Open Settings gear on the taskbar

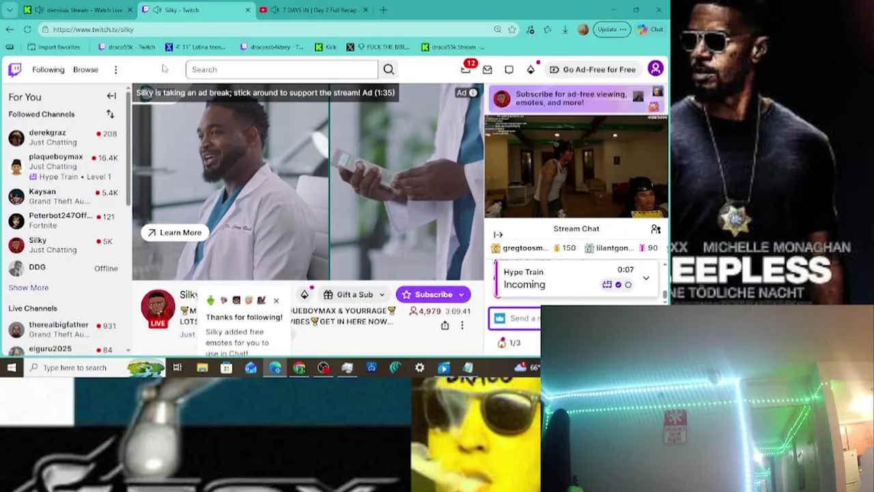point(419,368)
